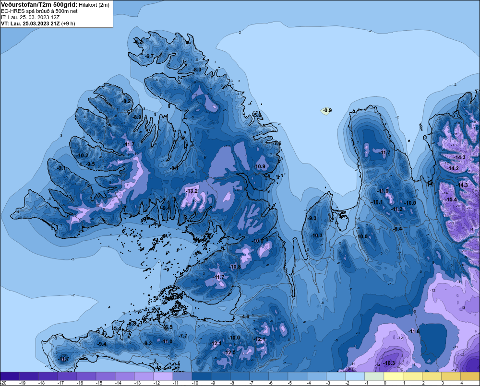Click the -15.4 temperature value
The height and width of the screenshot is (386, 480).
point(451,199)
